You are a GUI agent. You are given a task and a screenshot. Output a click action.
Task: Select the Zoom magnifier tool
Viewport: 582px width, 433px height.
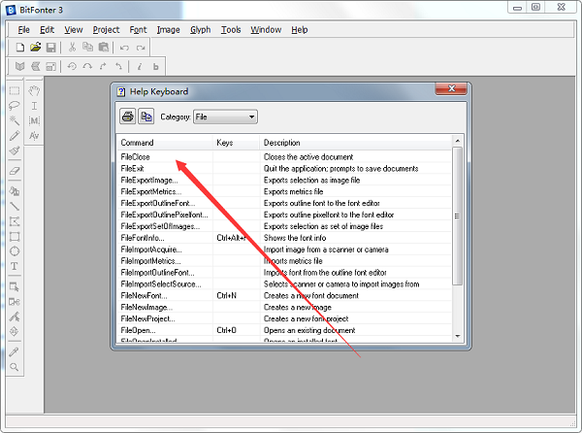point(15,367)
